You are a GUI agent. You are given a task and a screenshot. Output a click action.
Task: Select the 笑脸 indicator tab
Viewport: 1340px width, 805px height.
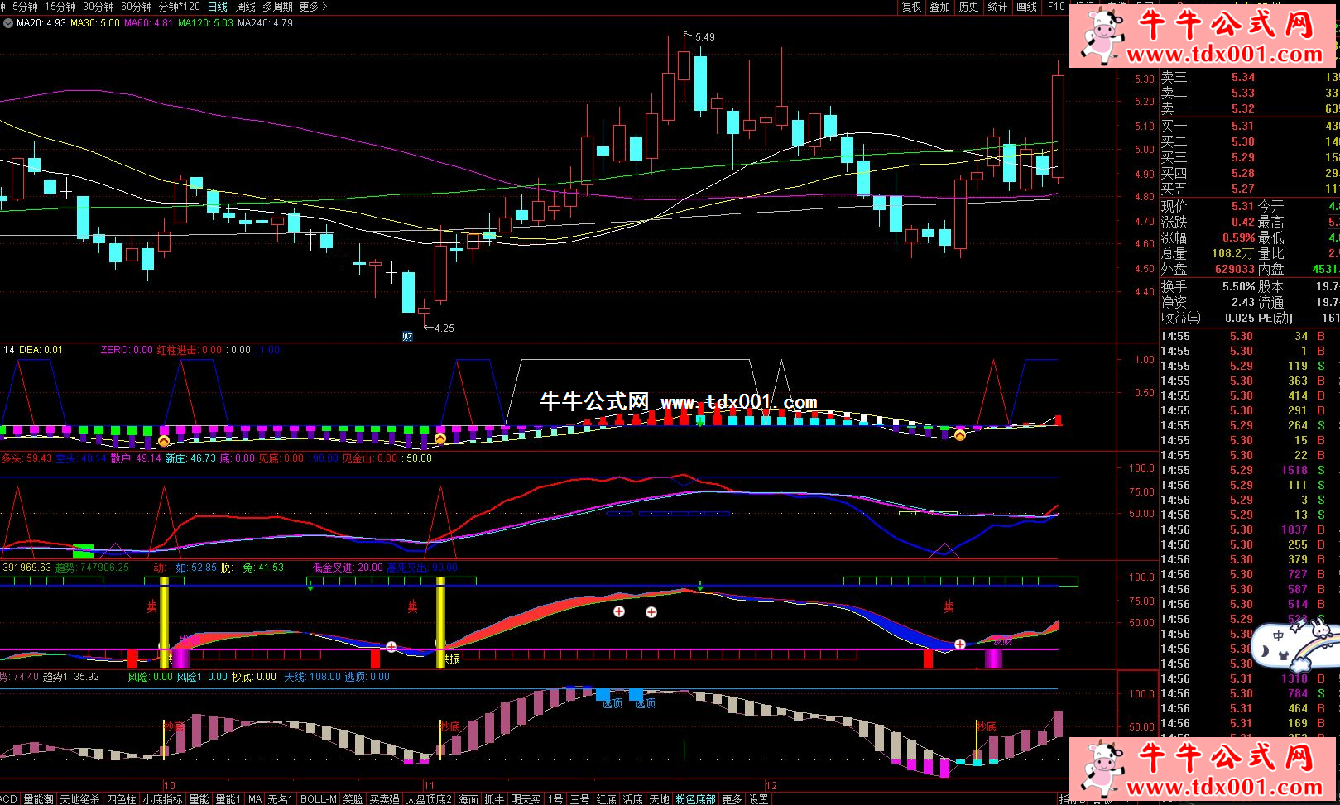coord(353,799)
